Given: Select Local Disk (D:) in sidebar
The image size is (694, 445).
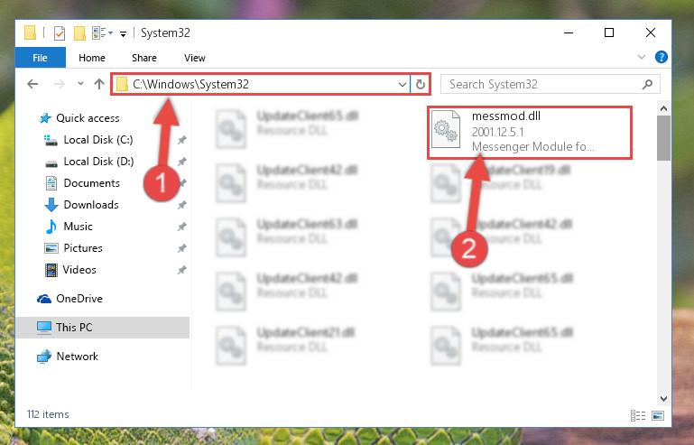Looking at the screenshot, I should point(98,162).
